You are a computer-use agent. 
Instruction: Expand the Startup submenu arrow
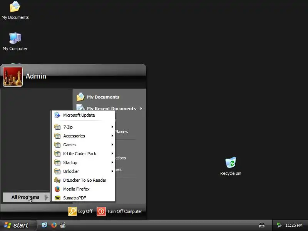pos(112,162)
